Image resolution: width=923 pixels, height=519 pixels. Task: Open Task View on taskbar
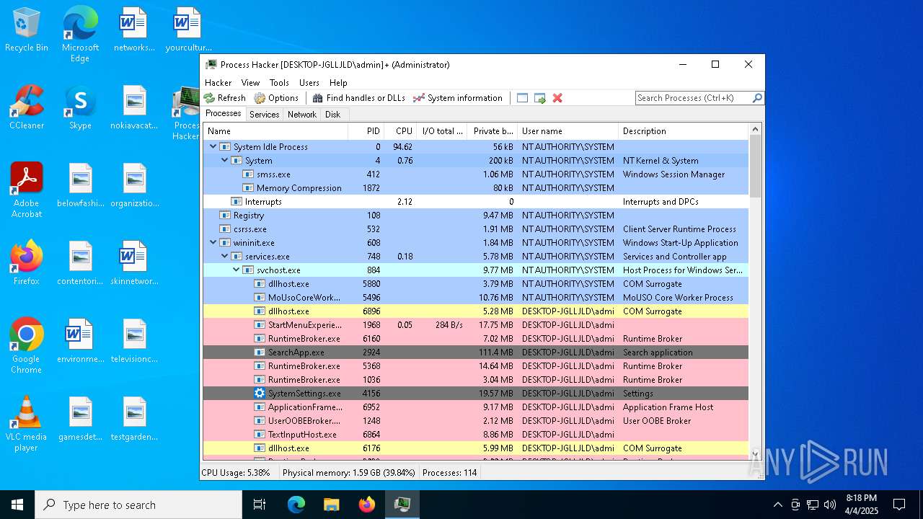pos(260,505)
